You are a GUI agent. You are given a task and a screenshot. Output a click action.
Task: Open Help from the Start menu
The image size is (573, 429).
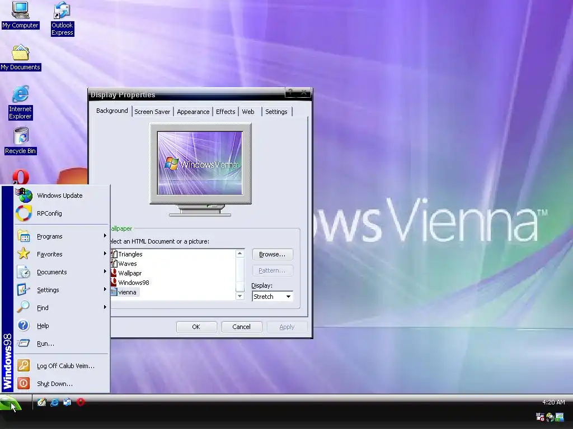tap(62, 326)
